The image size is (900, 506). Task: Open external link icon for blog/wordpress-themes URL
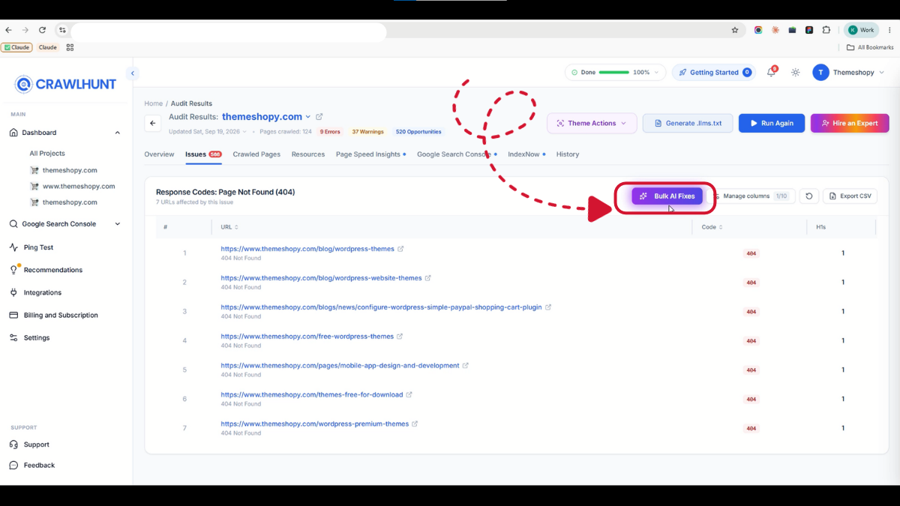[x=400, y=249]
